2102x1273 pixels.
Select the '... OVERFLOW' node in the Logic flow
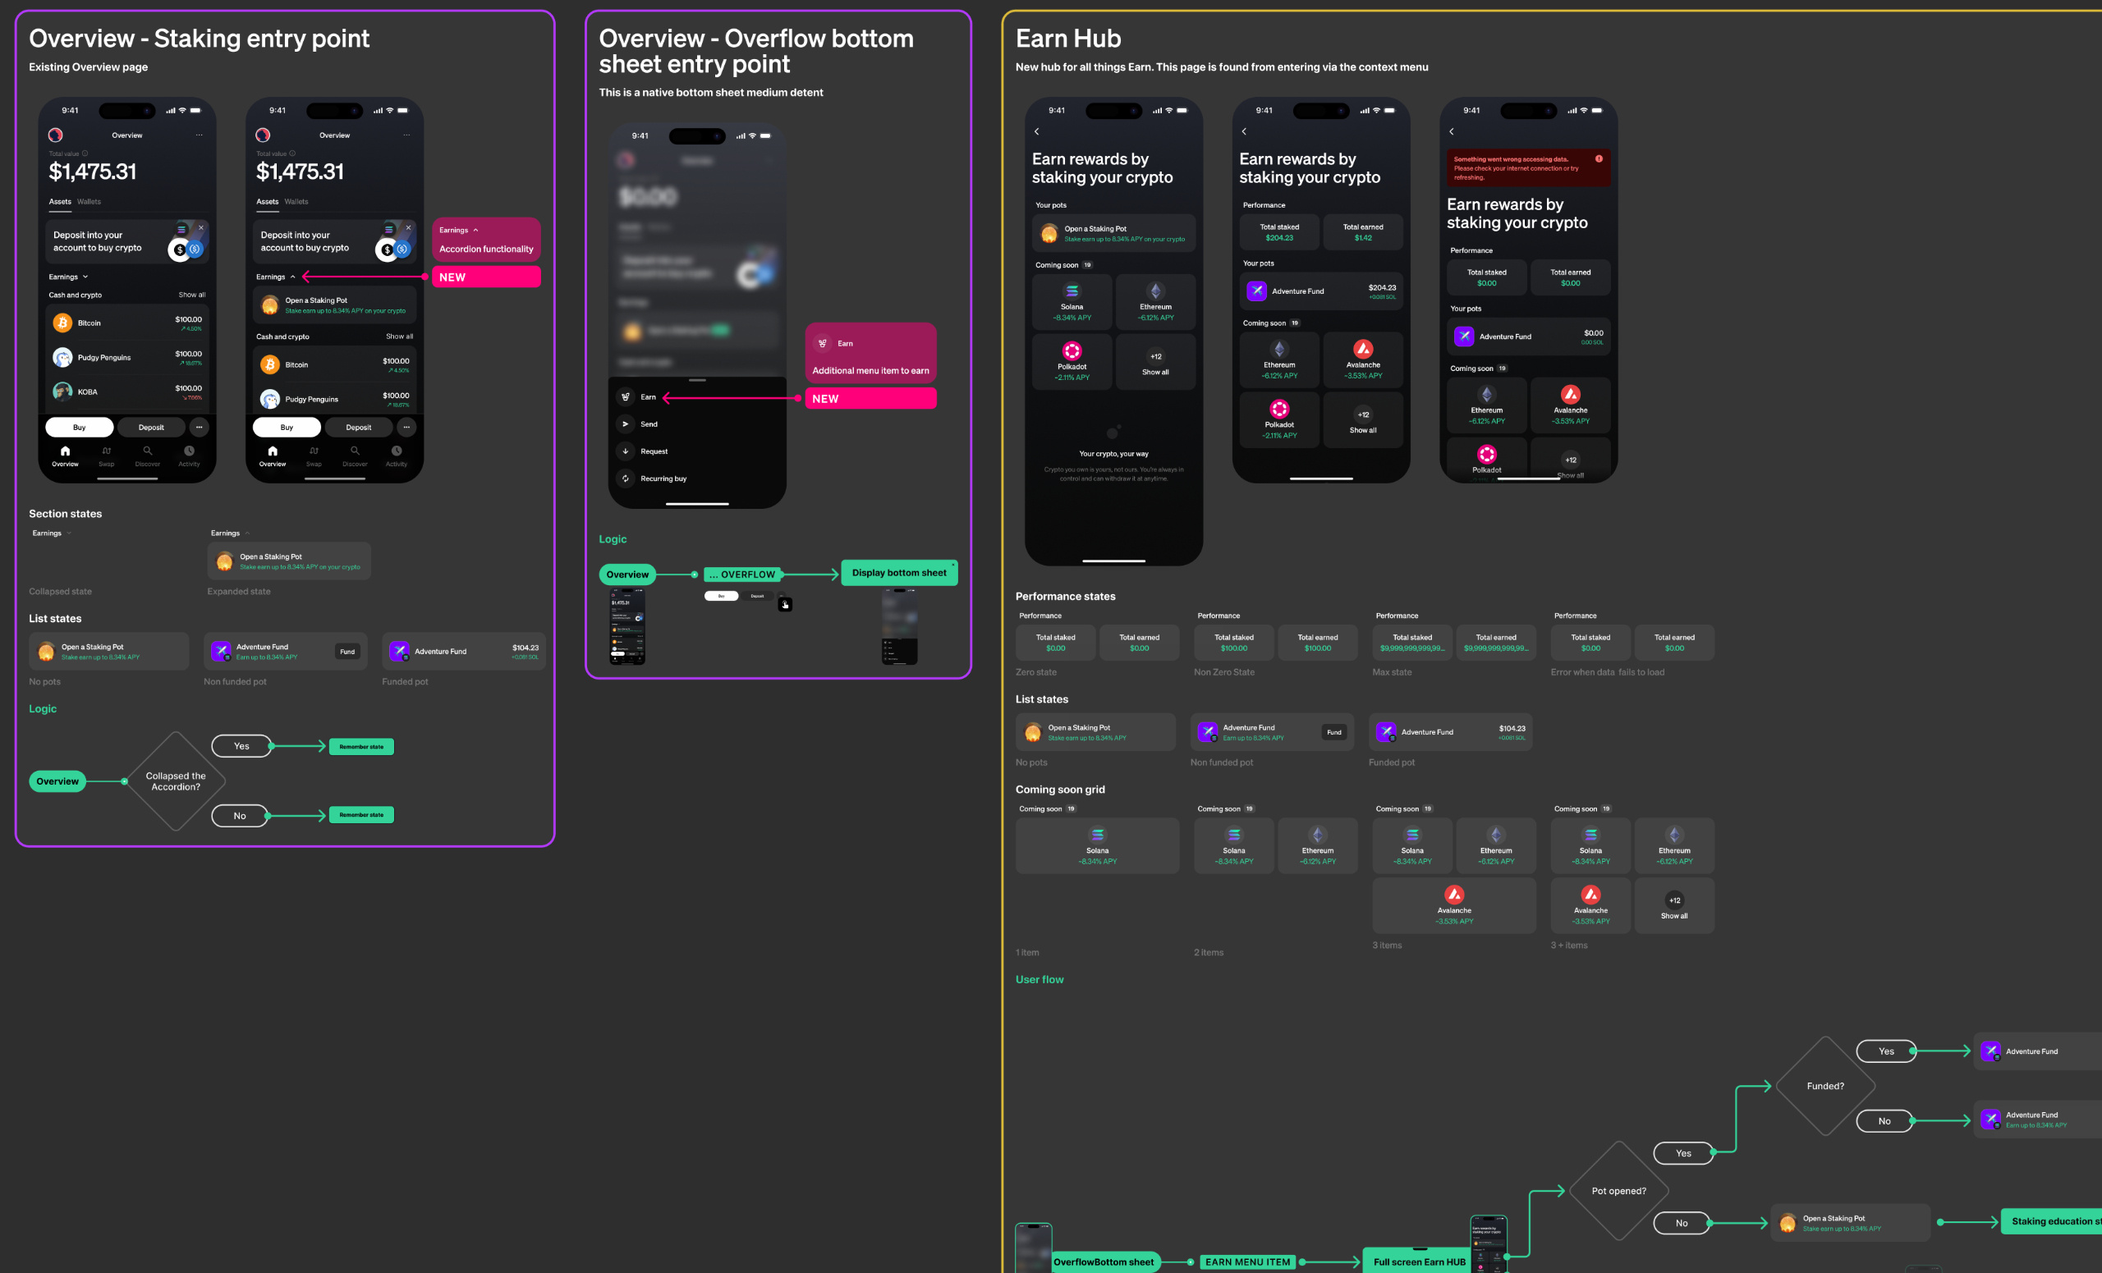[742, 575]
